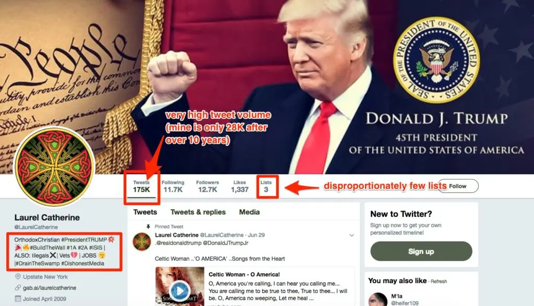
Task: Click the Sign up button
Action: (421, 251)
